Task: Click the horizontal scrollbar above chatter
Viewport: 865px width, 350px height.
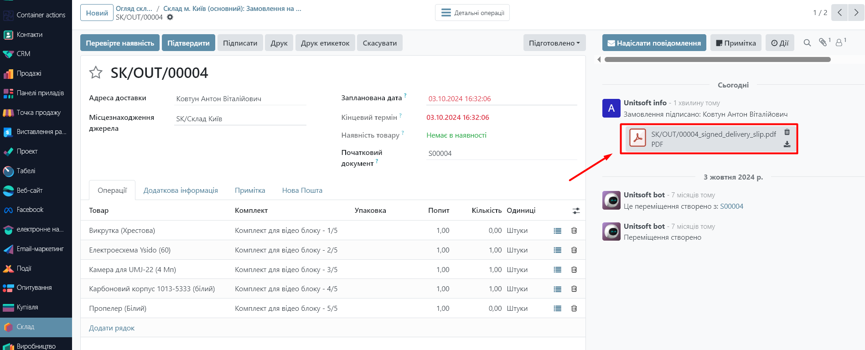Action: [717, 60]
